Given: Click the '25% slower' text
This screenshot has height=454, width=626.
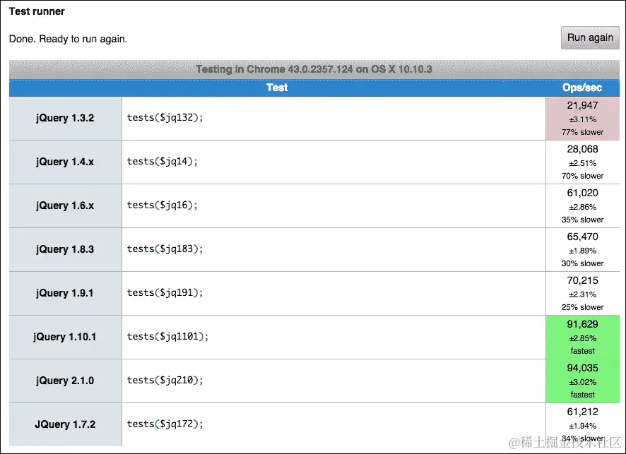Looking at the screenshot, I should [582, 308].
